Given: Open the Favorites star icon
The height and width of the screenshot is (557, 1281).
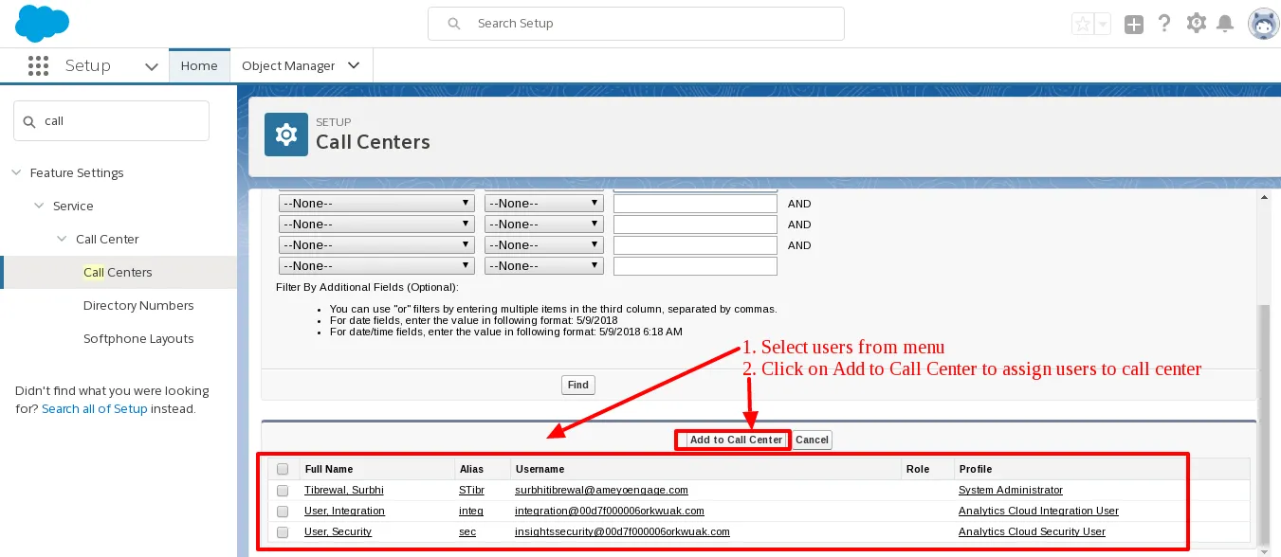Looking at the screenshot, I should tap(1082, 25).
